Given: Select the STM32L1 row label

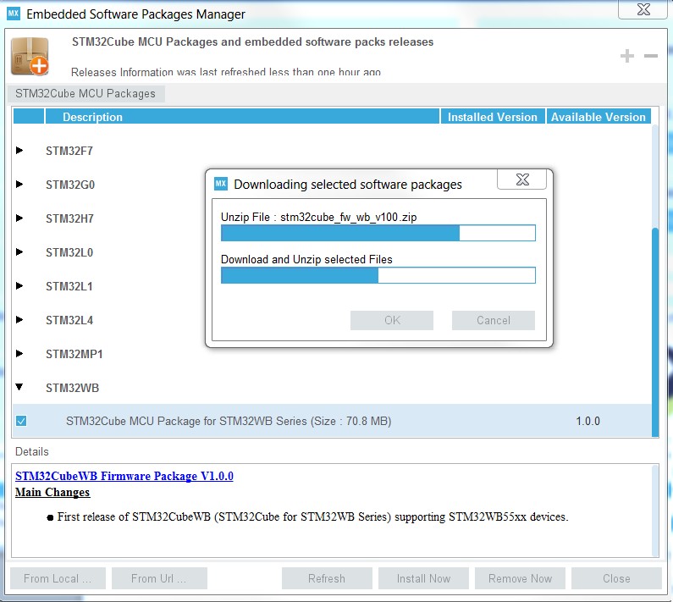Looking at the screenshot, I should pyautogui.click(x=69, y=287).
